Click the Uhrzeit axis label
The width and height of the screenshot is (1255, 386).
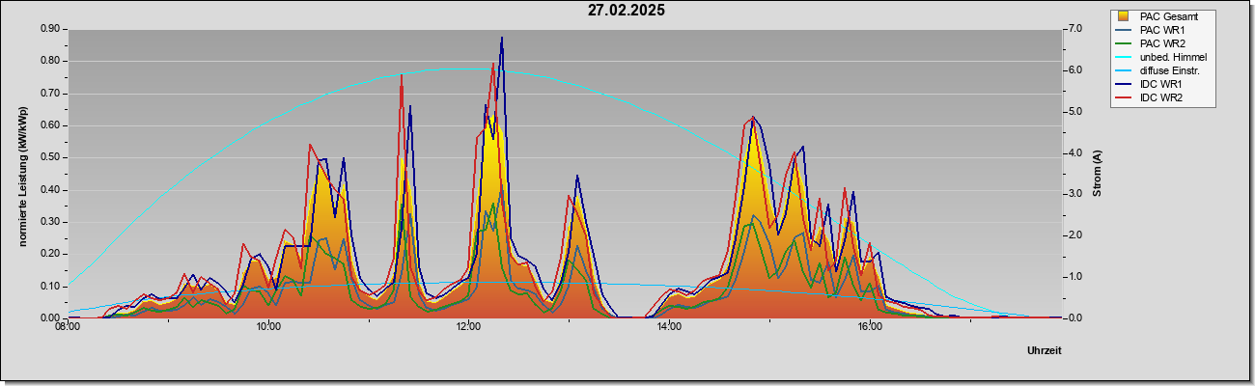click(1044, 351)
